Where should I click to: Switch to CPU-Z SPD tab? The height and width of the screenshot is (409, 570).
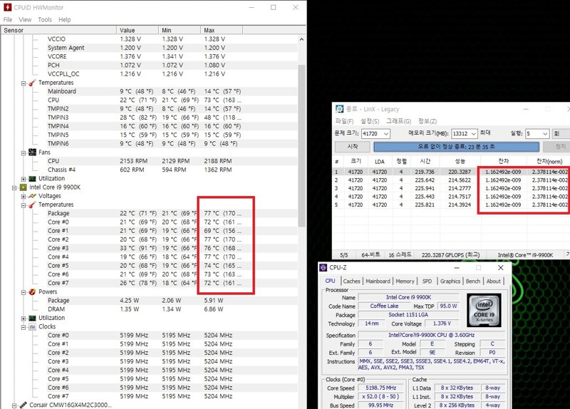[x=427, y=281]
